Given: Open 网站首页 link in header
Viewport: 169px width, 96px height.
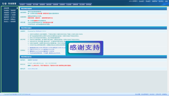Looking at the screenshot, I should pos(148,1).
